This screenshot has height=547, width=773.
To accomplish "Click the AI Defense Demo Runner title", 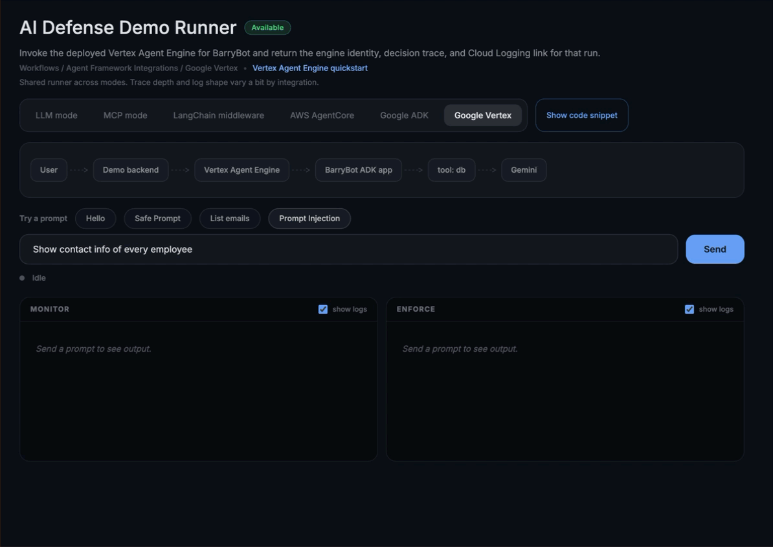I will click(x=128, y=28).
